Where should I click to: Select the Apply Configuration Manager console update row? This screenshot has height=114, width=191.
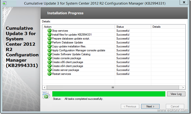(x=114, y=50)
